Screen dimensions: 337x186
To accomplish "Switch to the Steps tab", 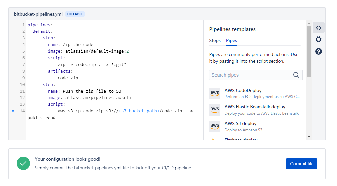I will coord(215,40).
